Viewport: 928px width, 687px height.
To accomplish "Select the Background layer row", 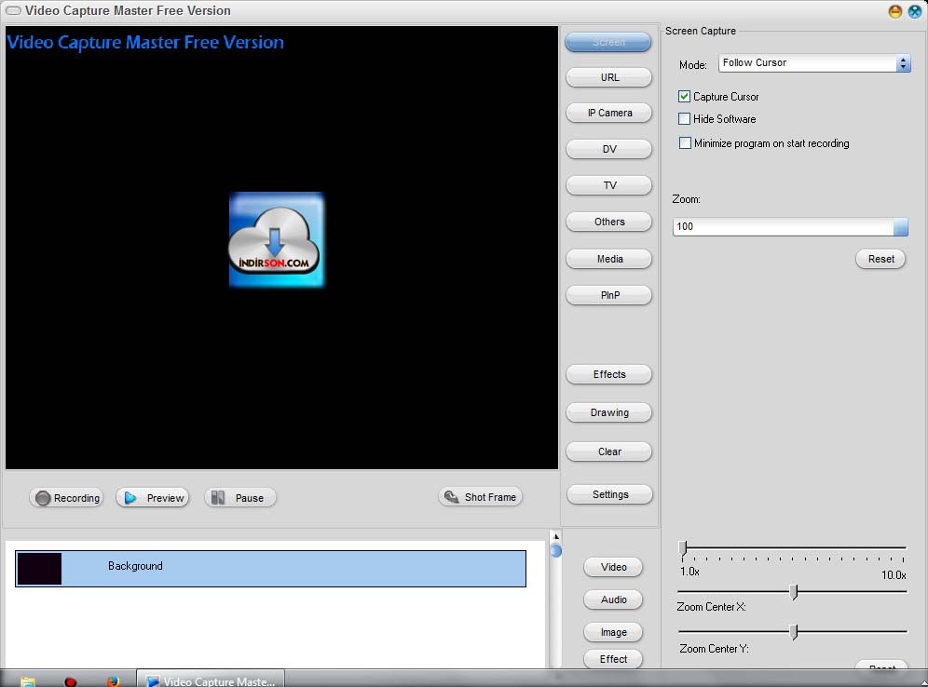I will 270,569.
